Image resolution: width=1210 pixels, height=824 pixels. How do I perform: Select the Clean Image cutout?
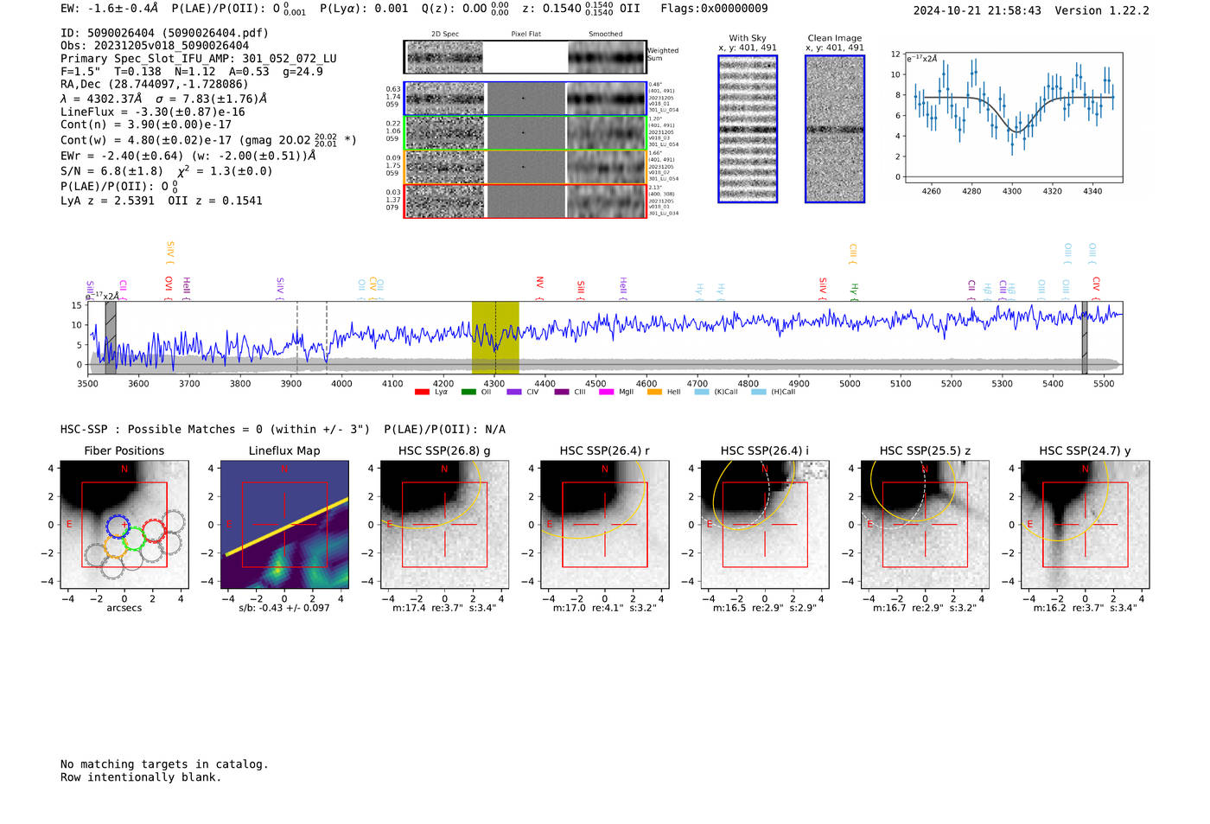[x=835, y=130]
